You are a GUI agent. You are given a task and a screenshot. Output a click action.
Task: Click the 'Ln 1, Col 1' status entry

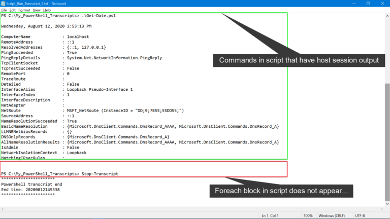tap(270, 216)
